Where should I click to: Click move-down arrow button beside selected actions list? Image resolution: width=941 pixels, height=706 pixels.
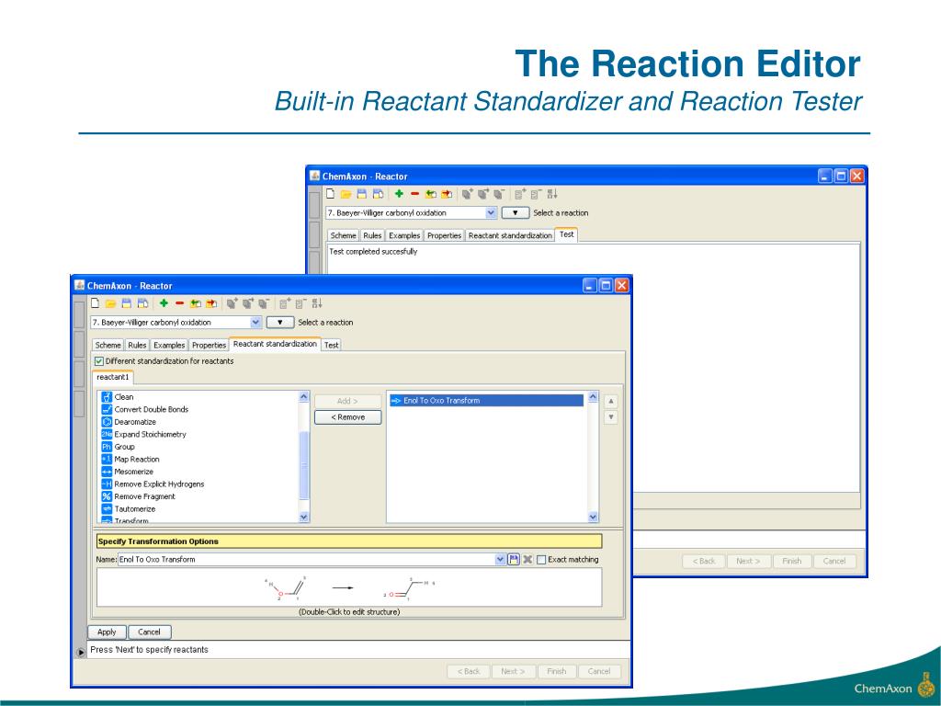click(610, 417)
